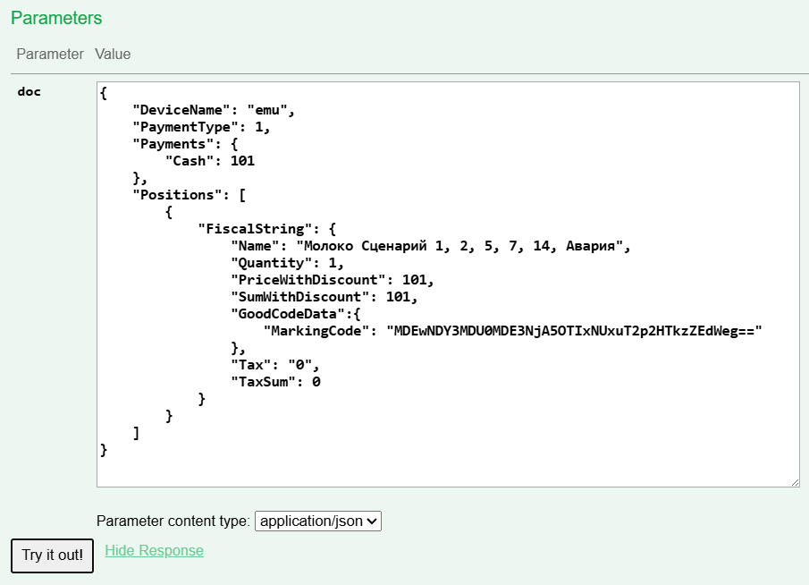Select the doc parameter name label
Screen dimensions: 809x585
point(29,91)
